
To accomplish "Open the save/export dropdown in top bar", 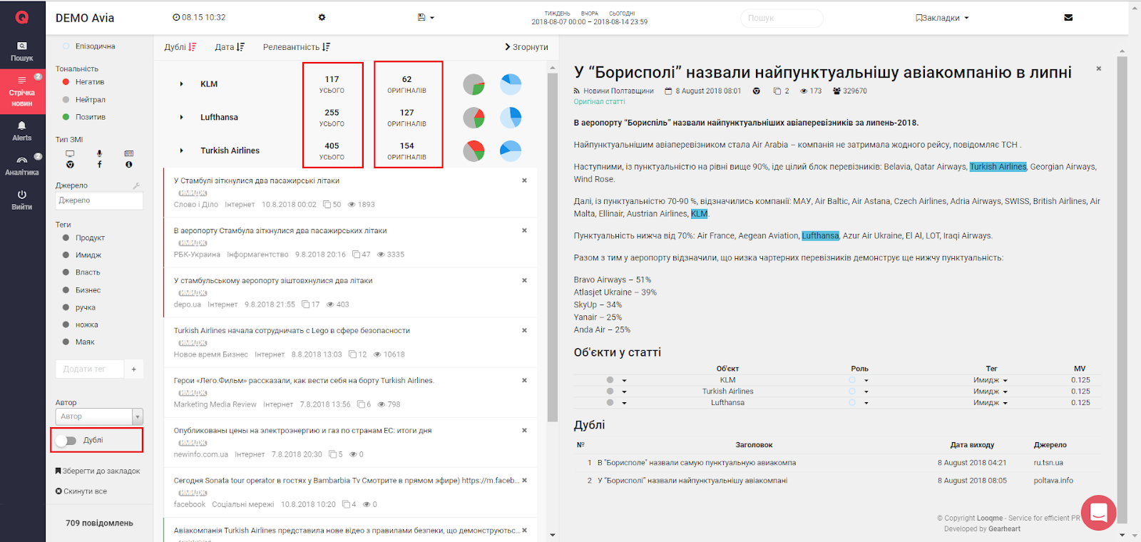I will click(426, 18).
